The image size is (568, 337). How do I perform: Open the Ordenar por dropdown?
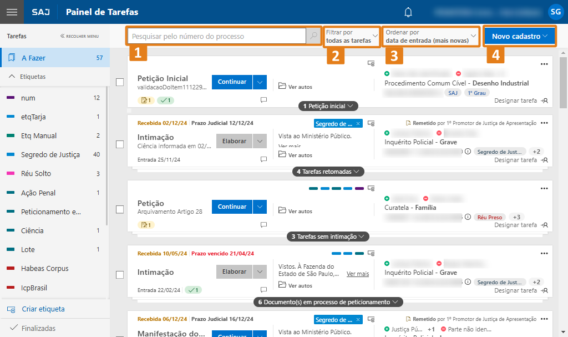click(430, 37)
